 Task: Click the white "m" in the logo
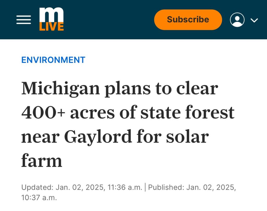51,15
